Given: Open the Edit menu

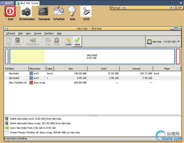Looking at the screenshot, I should (x=20, y=34).
